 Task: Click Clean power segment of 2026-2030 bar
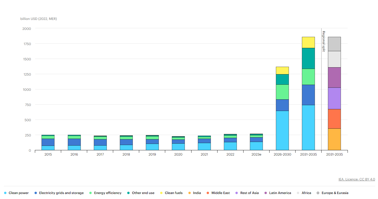pyautogui.click(x=282, y=130)
